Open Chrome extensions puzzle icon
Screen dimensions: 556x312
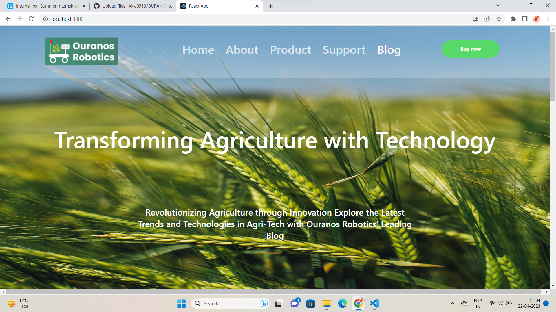point(513,19)
